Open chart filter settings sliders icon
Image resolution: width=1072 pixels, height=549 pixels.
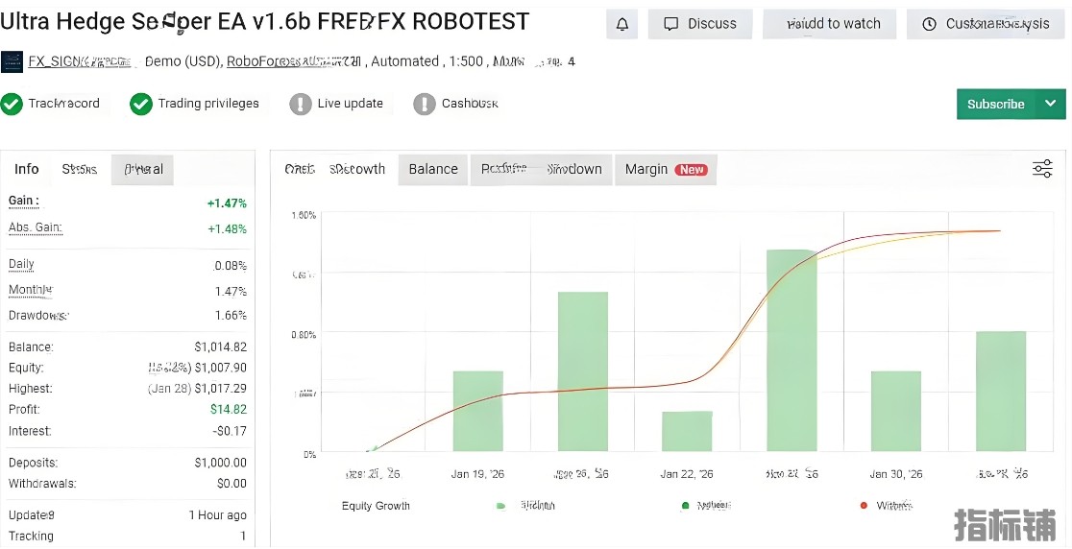pos(1042,169)
